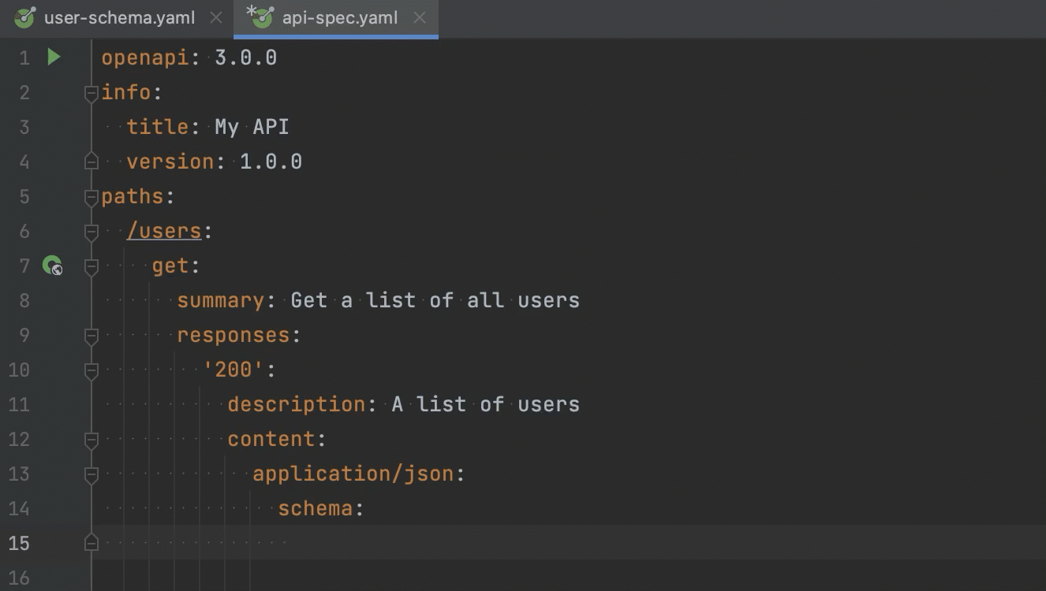Image resolution: width=1046 pixels, height=591 pixels.
Task: Select line number 7 in the gutter
Action: click(24, 266)
